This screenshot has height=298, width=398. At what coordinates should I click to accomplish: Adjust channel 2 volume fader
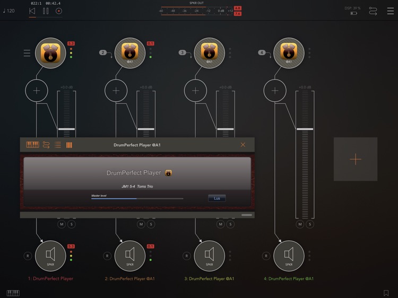point(146,129)
